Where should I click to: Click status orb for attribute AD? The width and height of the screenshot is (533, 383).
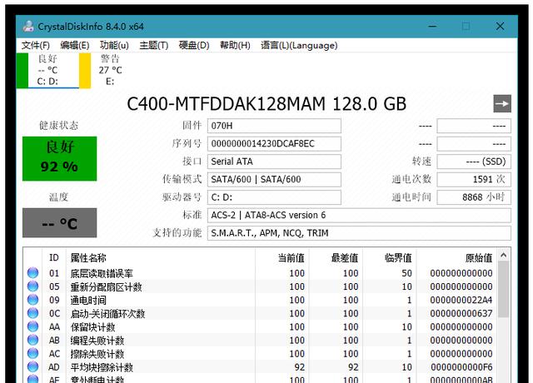[33, 366]
